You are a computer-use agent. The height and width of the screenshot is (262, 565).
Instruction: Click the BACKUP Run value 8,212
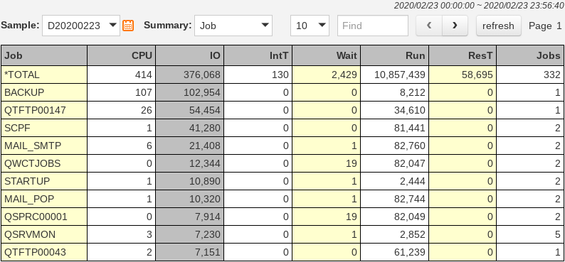413,92
